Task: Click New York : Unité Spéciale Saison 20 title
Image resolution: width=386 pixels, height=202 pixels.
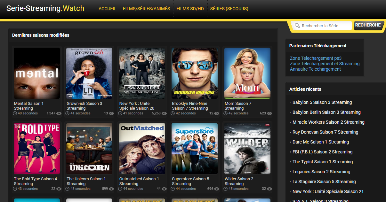Action: pos(137,106)
